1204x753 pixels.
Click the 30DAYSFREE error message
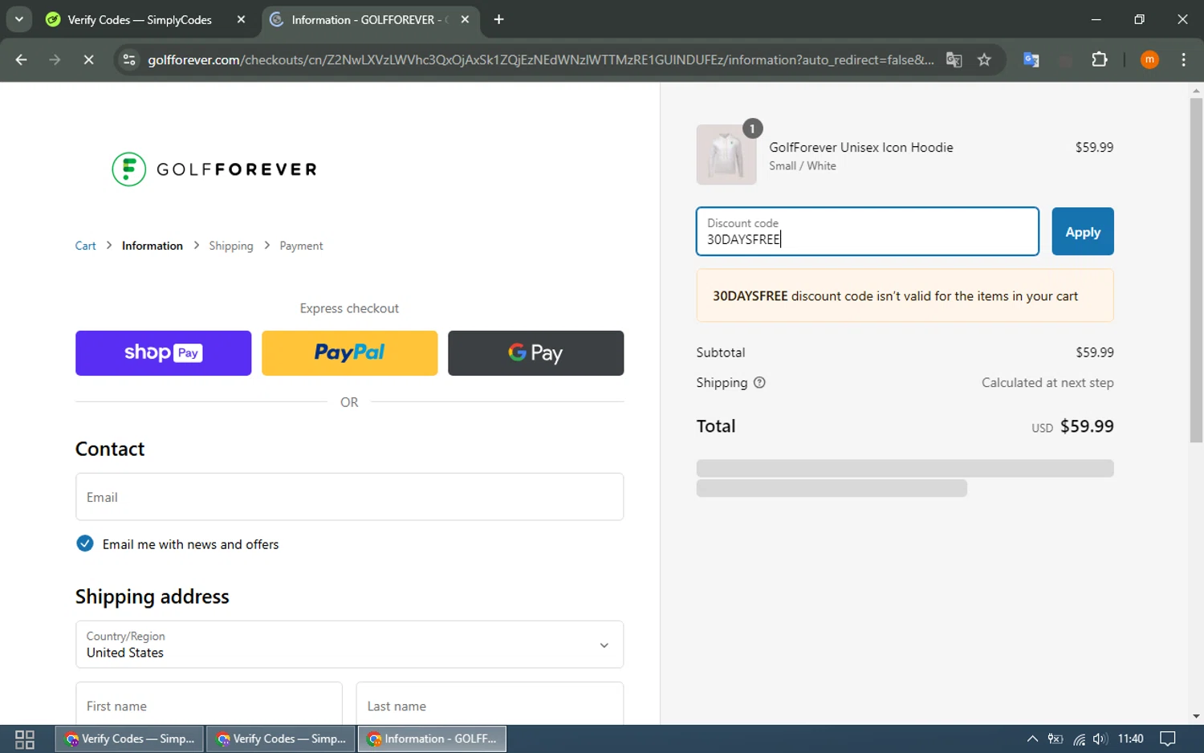pyautogui.click(x=905, y=295)
